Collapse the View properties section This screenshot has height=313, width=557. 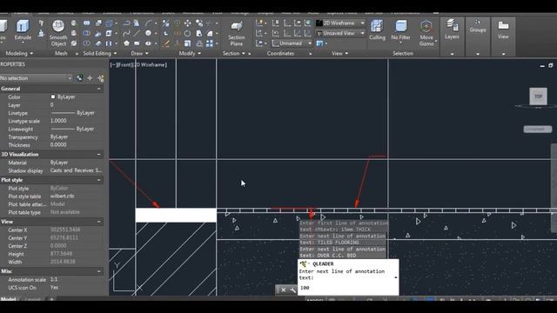(x=98, y=222)
